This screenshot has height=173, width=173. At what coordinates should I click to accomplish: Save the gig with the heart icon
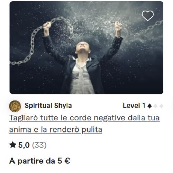click(147, 16)
